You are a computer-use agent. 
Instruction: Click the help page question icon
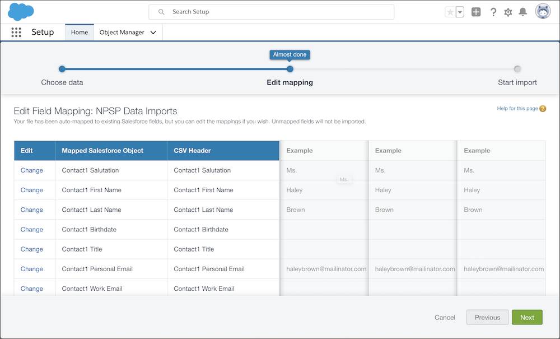543,109
